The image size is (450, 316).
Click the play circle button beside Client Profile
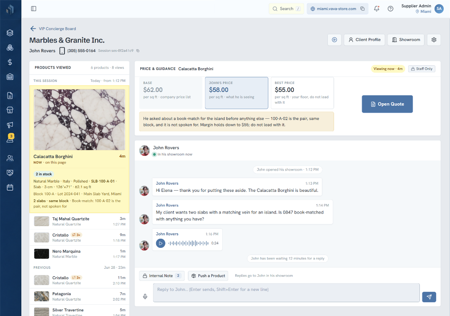tap(334, 40)
